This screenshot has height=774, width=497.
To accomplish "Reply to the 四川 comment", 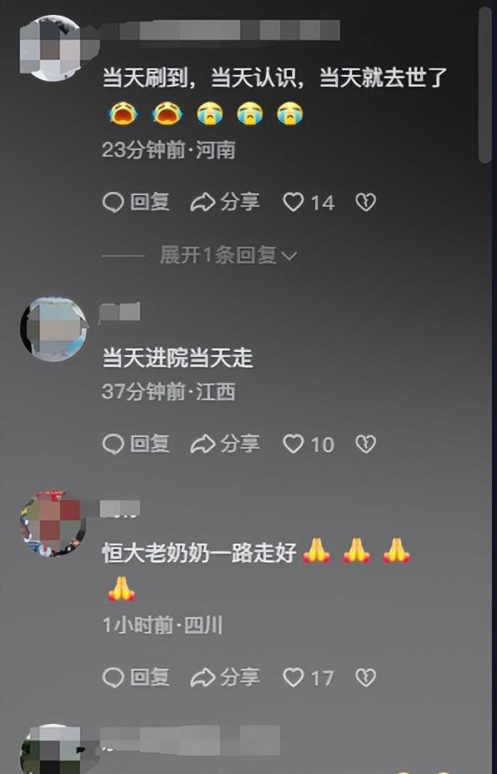I will click(136, 677).
